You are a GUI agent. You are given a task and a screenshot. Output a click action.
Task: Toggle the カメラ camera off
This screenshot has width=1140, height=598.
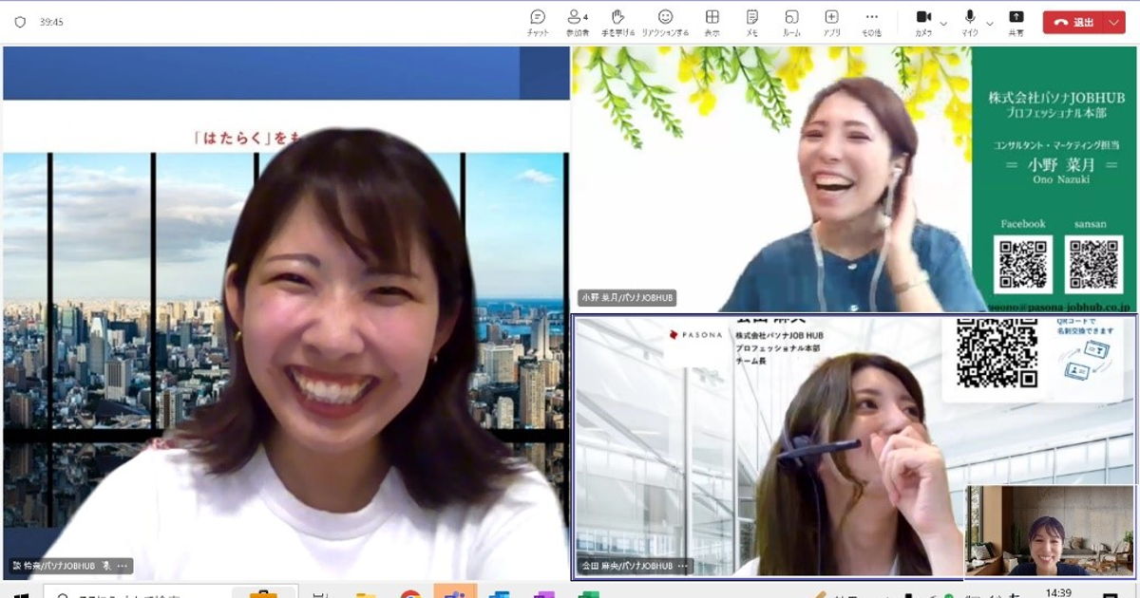pos(922,23)
